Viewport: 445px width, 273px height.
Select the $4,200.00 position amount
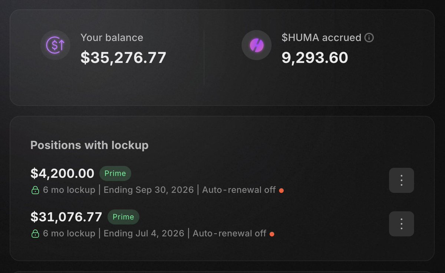click(62, 173)
